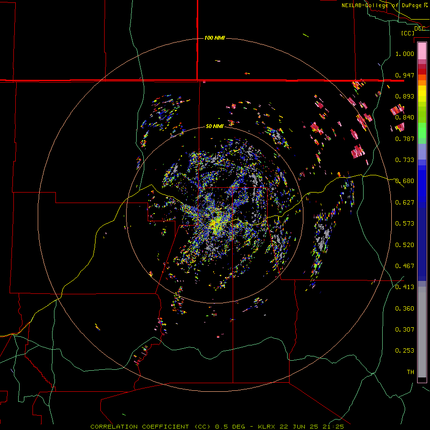Screen dimensions: 430x430
Task: Select the 0.627 scale value
Action: (x=405, y=203)
